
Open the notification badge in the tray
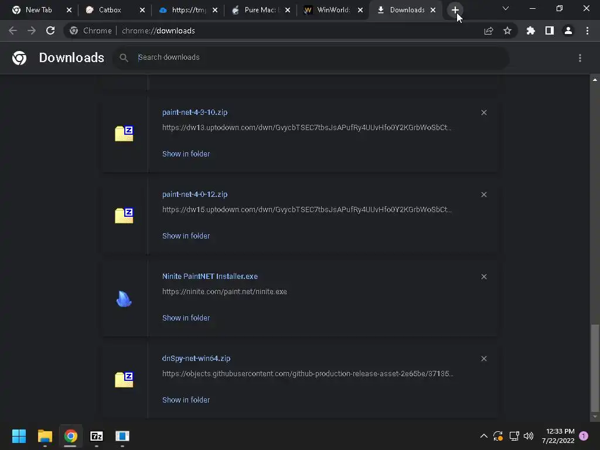pyautogui.click(x=584, y=436)
